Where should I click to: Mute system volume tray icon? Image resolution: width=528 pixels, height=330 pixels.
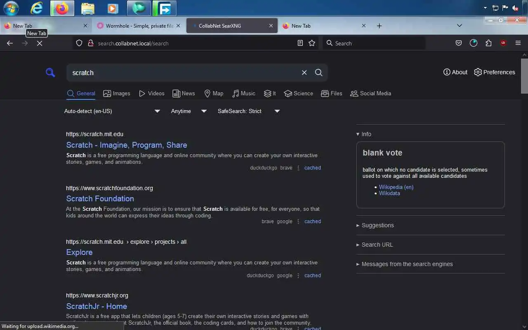[515, 8]
